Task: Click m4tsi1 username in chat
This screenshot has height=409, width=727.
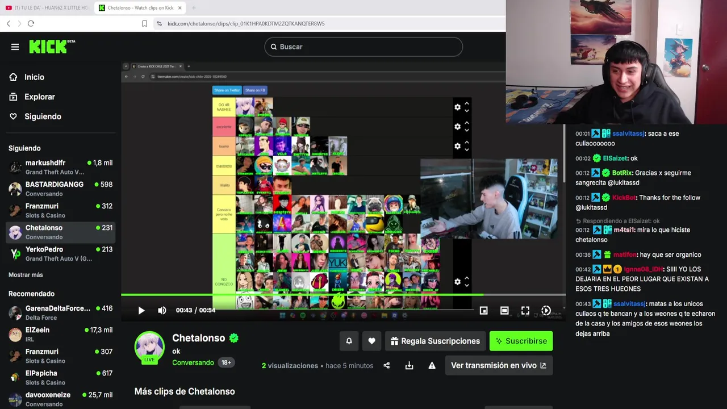Action: (624, 230)
